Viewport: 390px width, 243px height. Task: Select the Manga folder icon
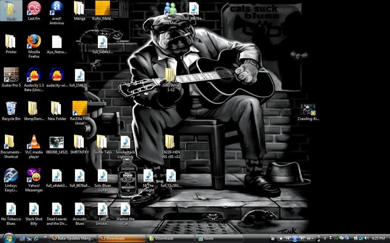80,10
